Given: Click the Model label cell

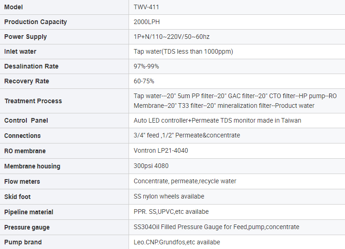Looking at the screenshot, I should point(13,7).
